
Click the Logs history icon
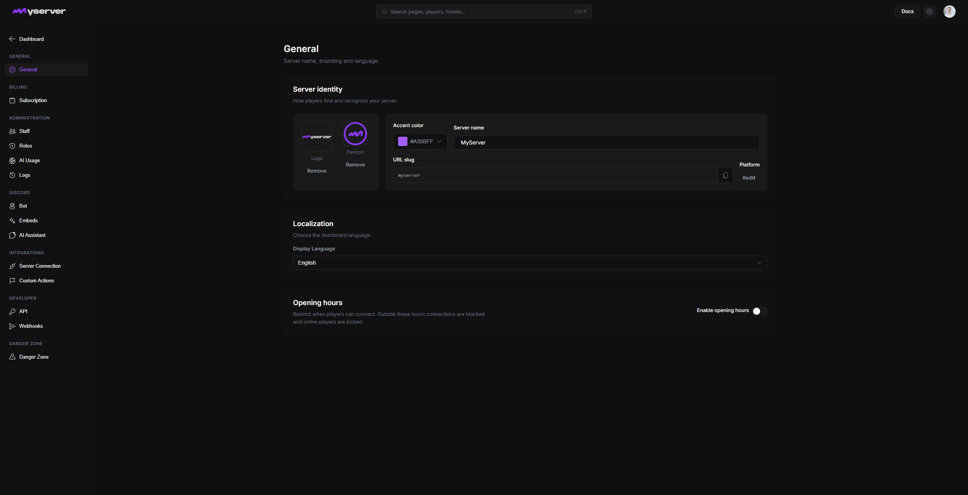point(12,175)
